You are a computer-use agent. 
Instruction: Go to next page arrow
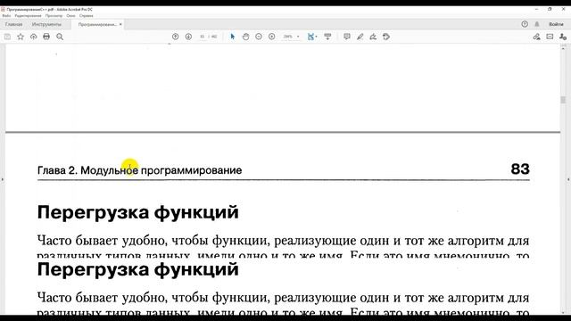click(188, 37)
